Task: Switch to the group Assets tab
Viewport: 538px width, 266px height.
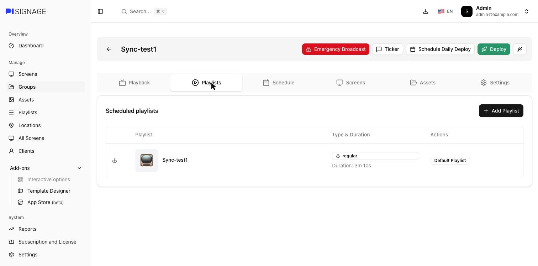Action: click(x=423, y=83)
